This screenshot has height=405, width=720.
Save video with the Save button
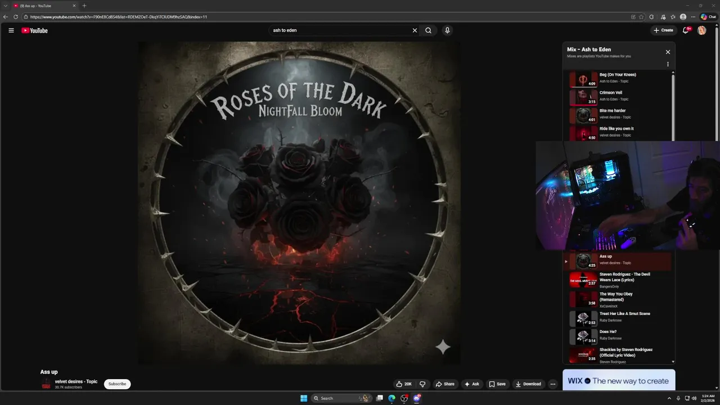point(497,384)
